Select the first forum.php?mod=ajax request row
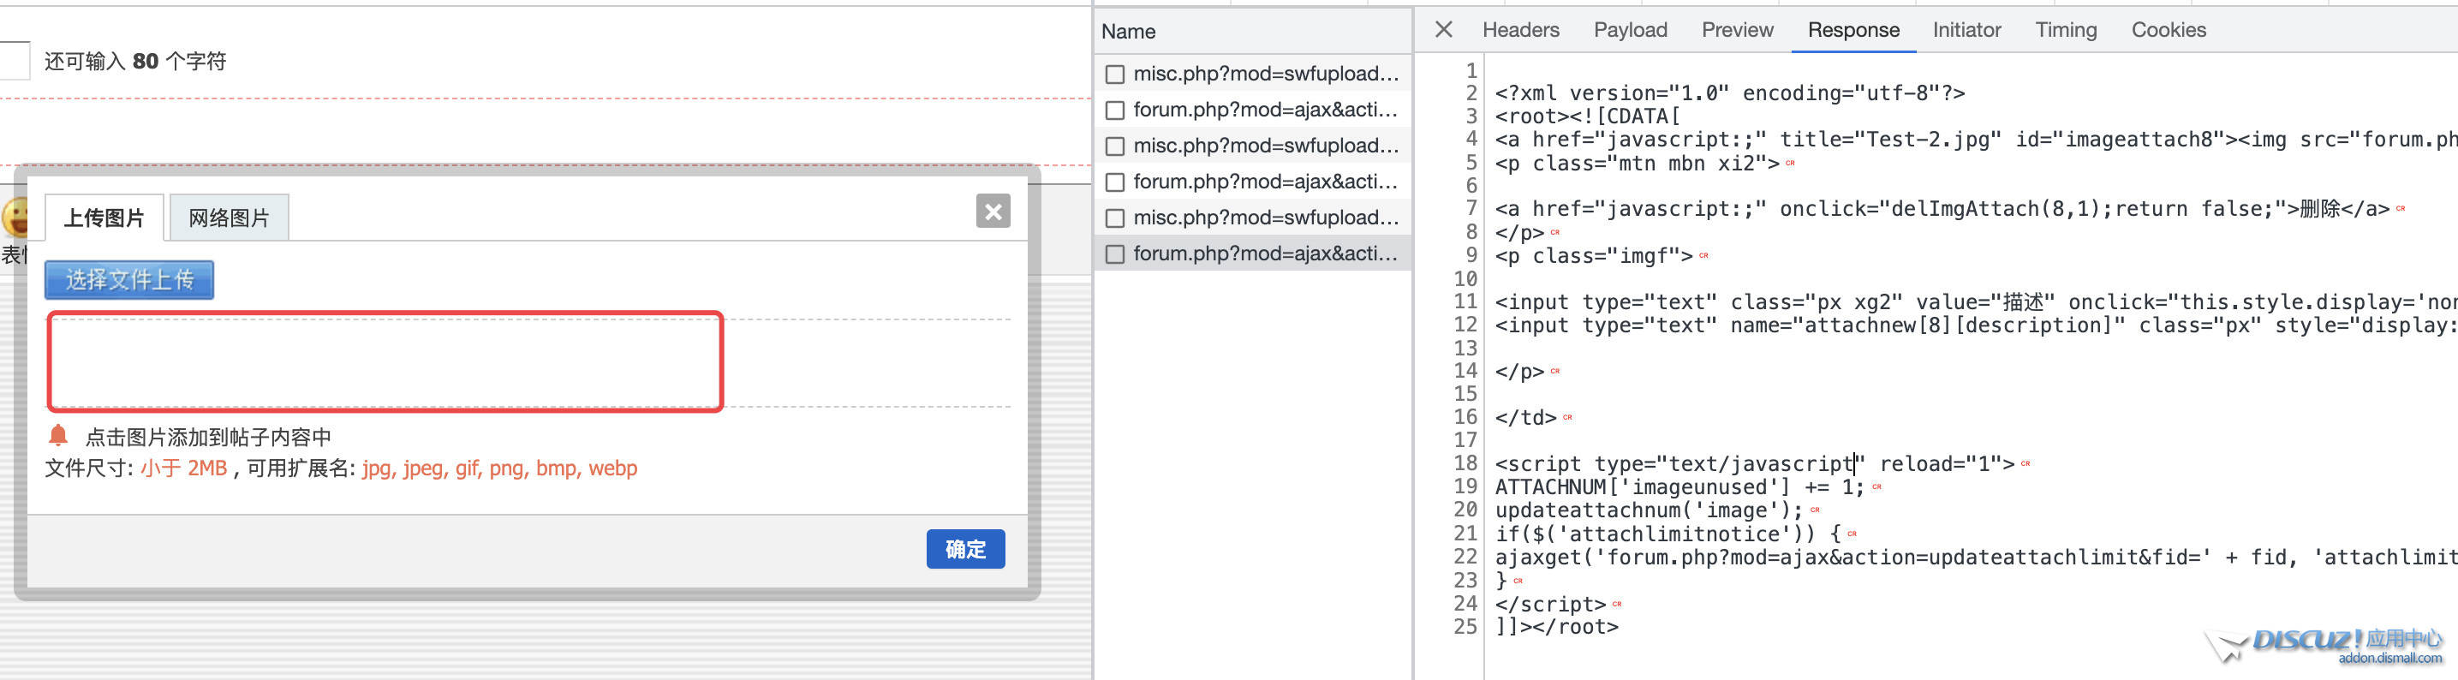 click(x=1253, y=110)
